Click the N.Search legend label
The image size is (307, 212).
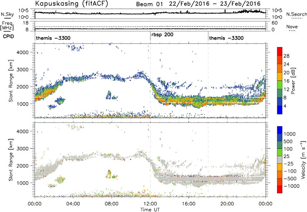(x=296, y=14)
